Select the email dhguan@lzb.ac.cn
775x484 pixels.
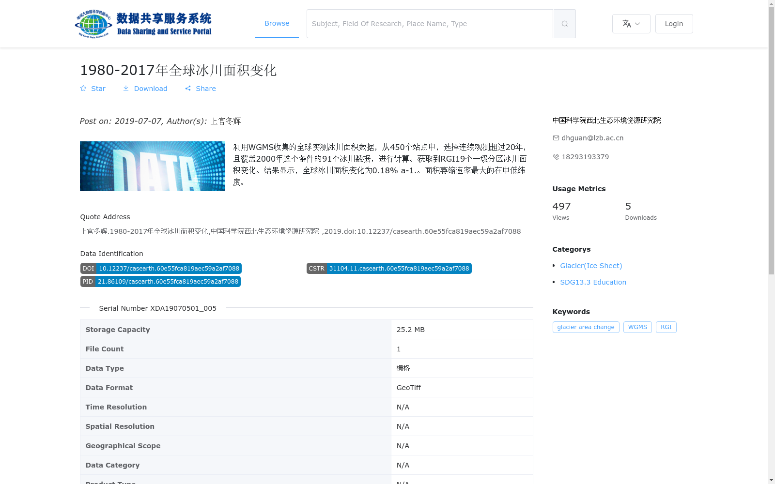pos(592,138)
